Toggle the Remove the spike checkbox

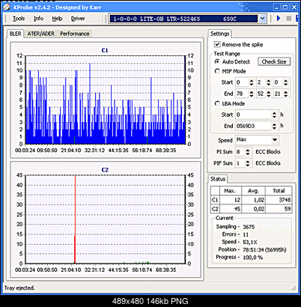coord(217,44)
